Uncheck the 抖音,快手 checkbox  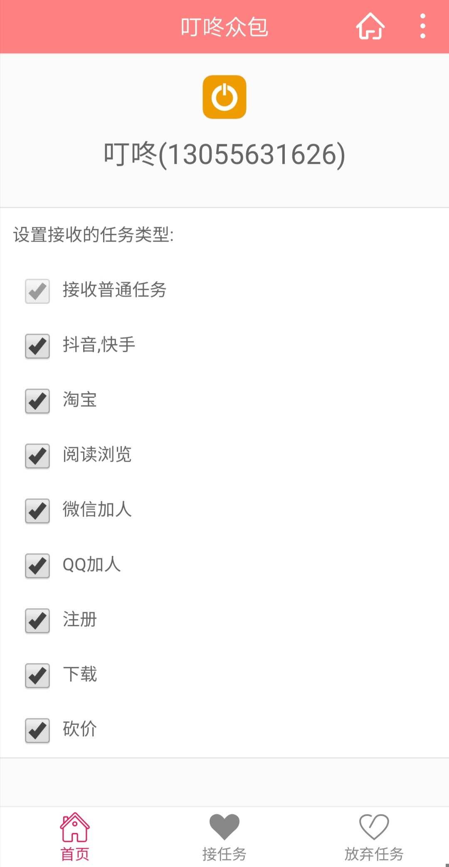(x=37, y=346)
